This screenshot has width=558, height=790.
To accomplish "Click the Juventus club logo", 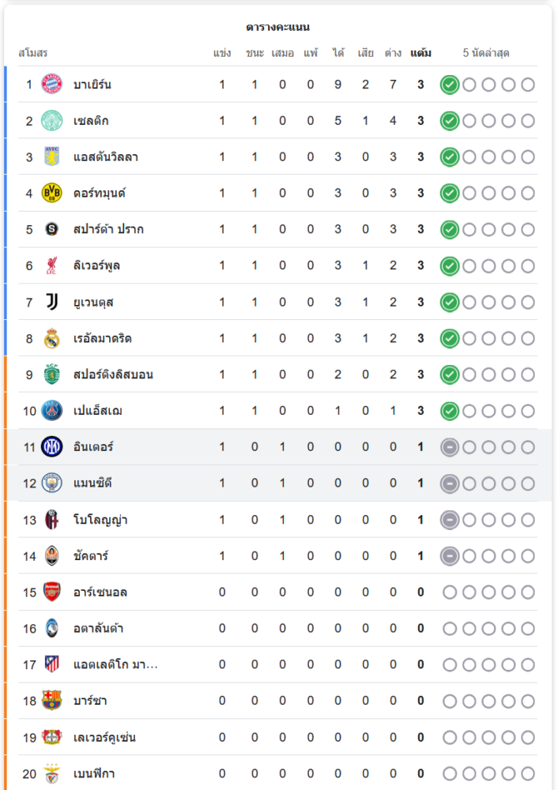I will [51, 302].
